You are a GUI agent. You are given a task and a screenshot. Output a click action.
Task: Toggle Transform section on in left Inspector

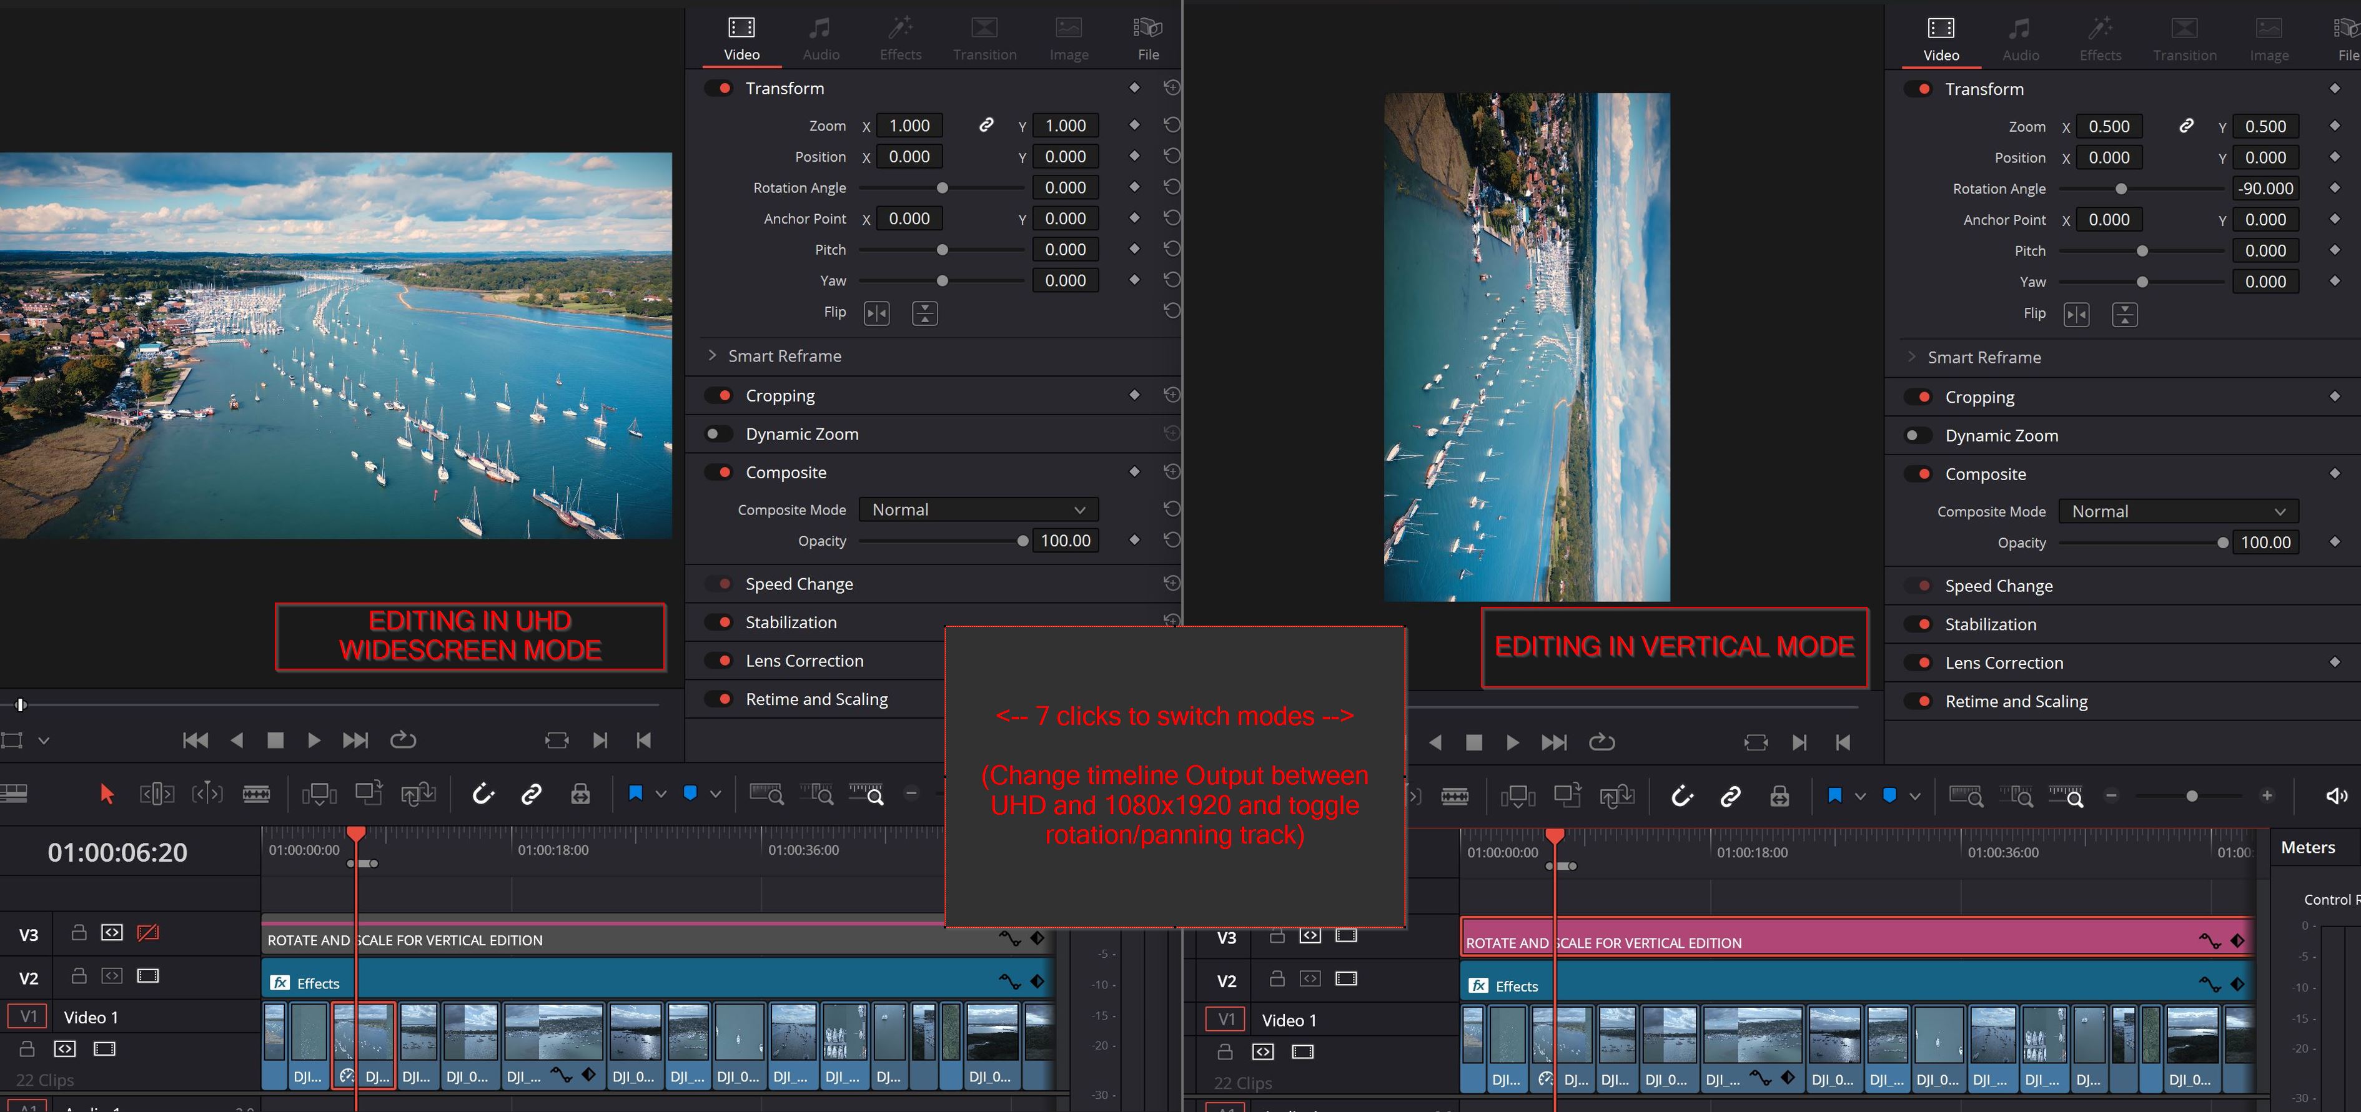point(718,88)
